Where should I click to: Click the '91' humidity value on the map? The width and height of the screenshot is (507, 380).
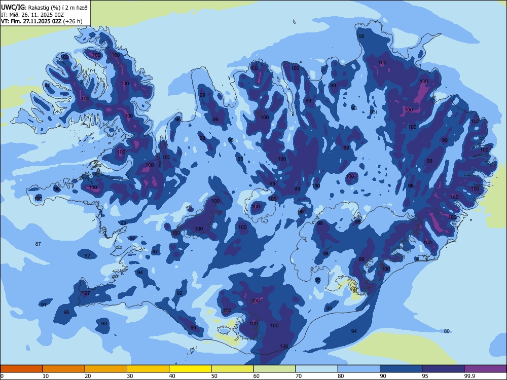pyautogui.click(x=43, y=305)
